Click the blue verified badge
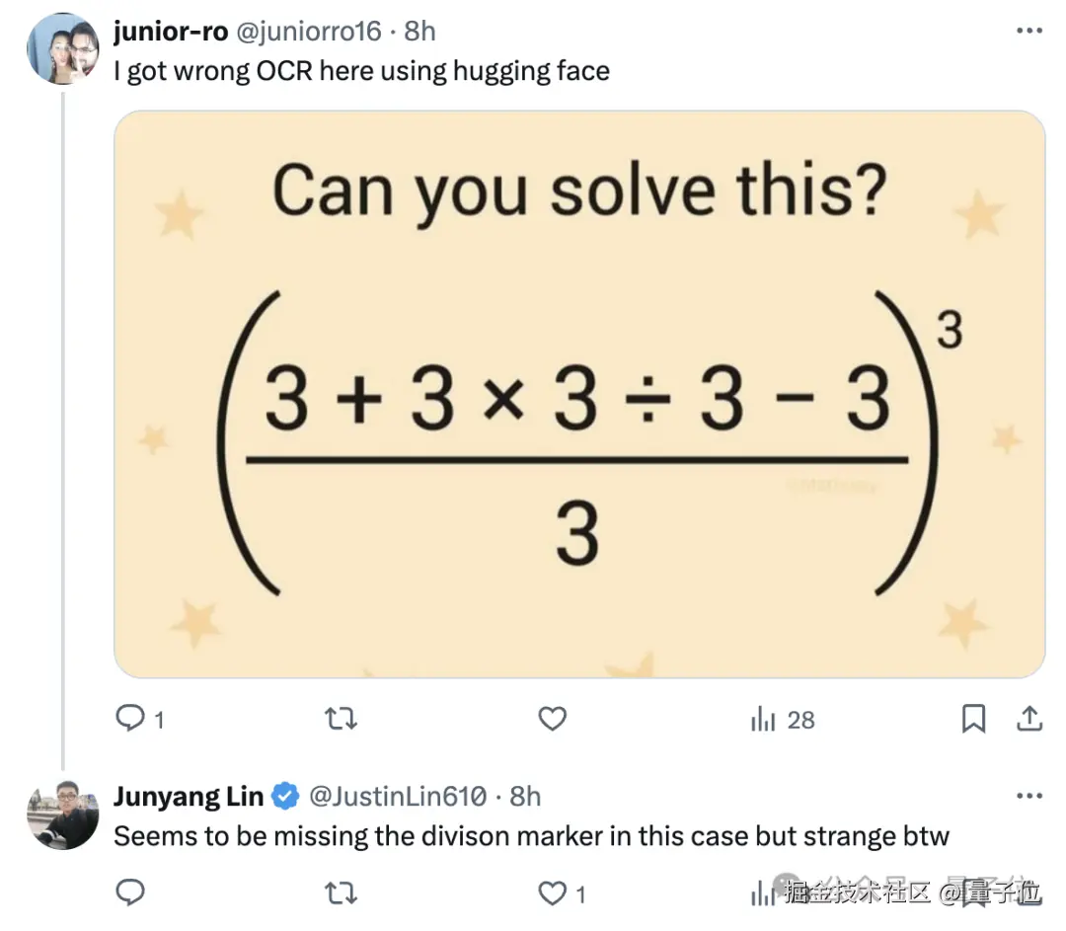The height and width of the screenshot is (931, 1066). 285,796
